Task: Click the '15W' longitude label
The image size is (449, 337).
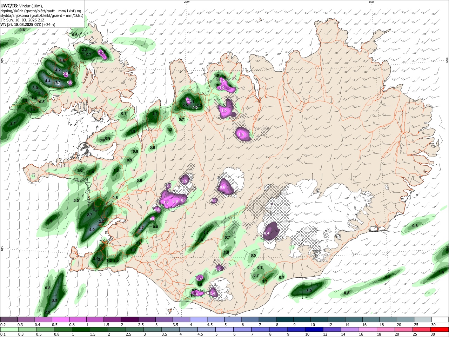Action: coord(371,2)
